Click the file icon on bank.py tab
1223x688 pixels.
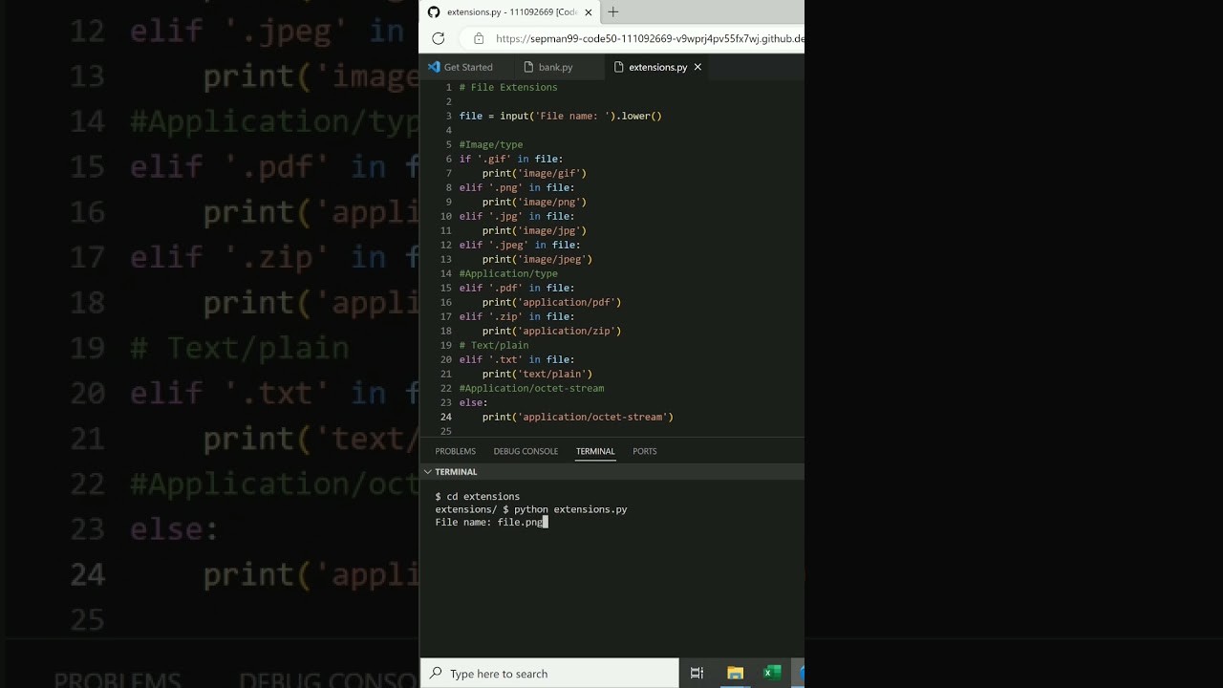pyautogui.click(x=528, y=67)
